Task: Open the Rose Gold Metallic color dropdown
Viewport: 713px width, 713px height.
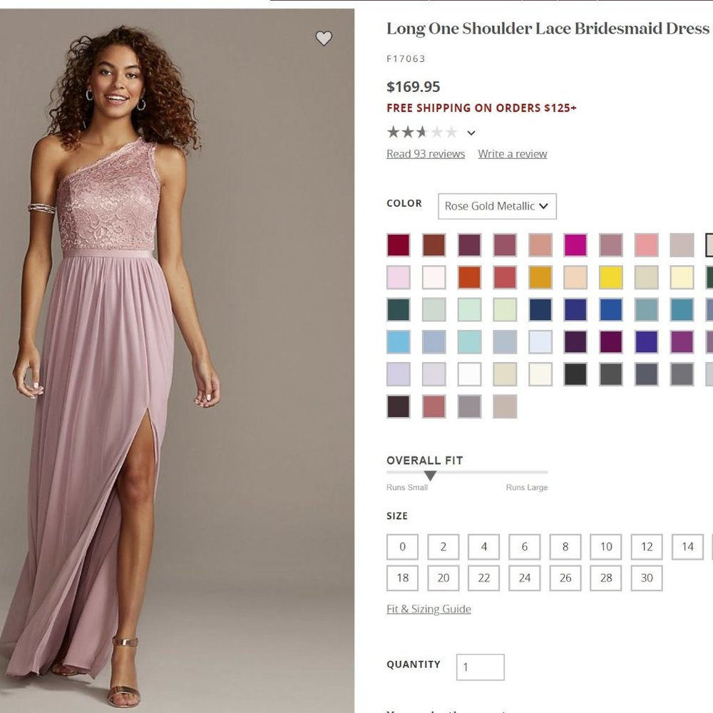Action: (496, 206)
